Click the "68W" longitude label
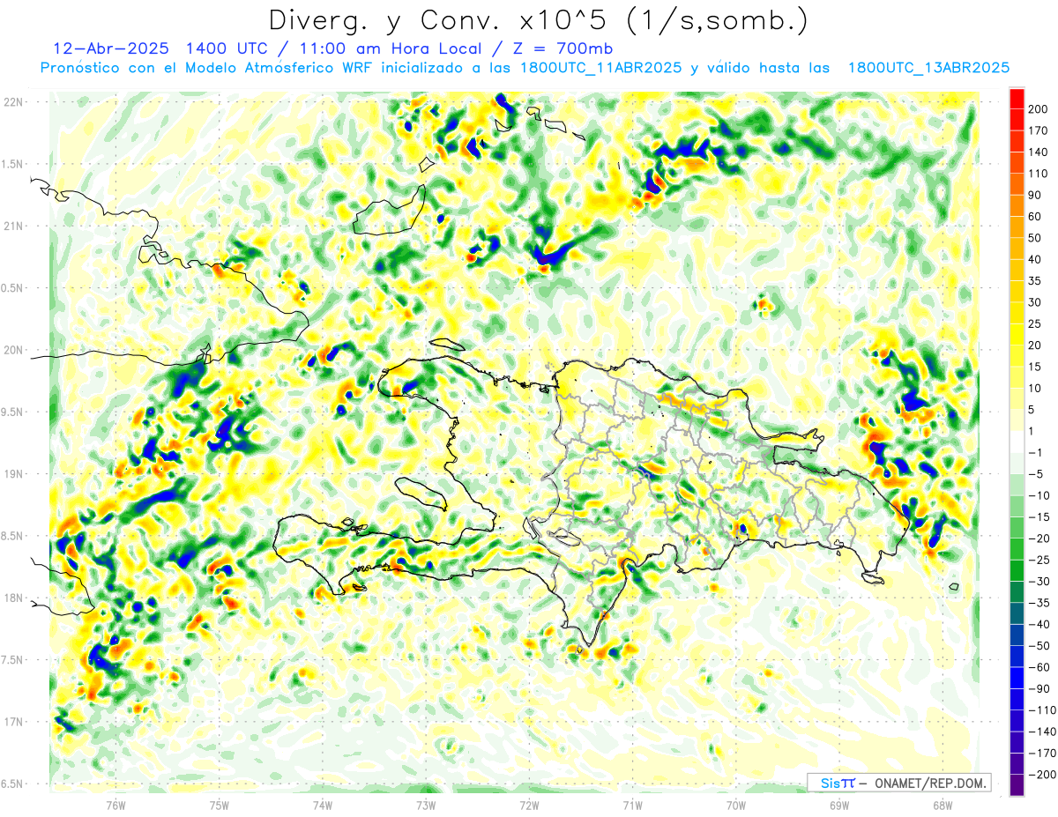1058x817 pixels. pyautogui.click(x=943, y=805)
